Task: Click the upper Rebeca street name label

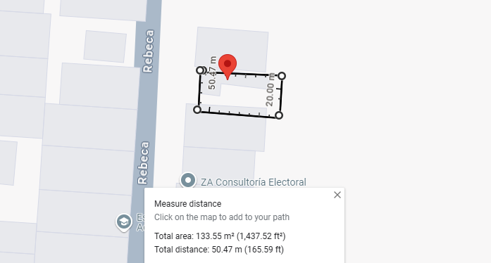Action: pos(148,51)
